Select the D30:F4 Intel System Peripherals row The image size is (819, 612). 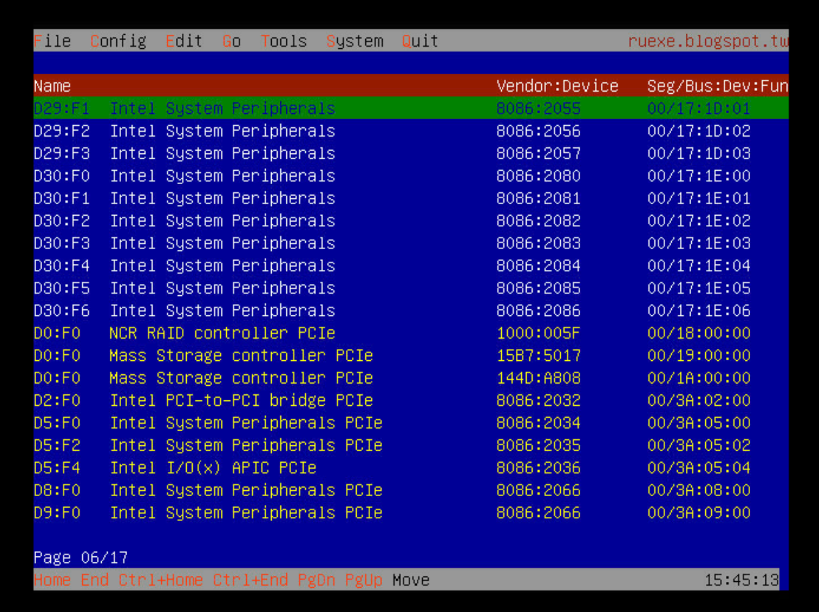pyautogui.click(x=411, y=265)
